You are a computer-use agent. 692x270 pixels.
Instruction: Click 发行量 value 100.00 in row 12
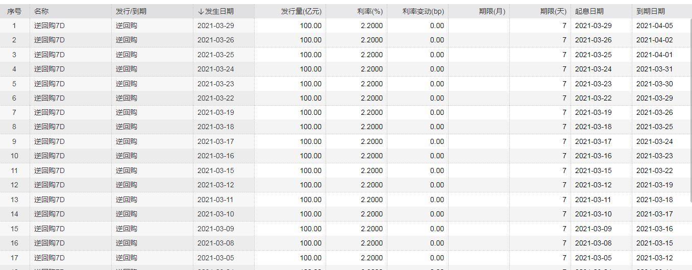click(x=311, y=185)
